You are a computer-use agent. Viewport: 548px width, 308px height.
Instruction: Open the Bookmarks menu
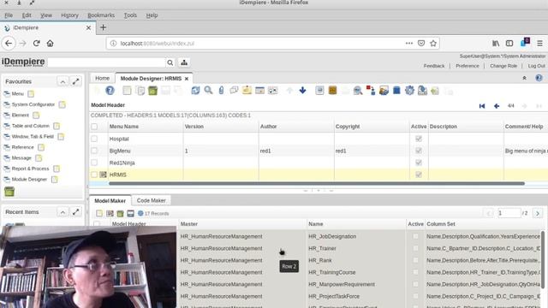pos(101,15)
